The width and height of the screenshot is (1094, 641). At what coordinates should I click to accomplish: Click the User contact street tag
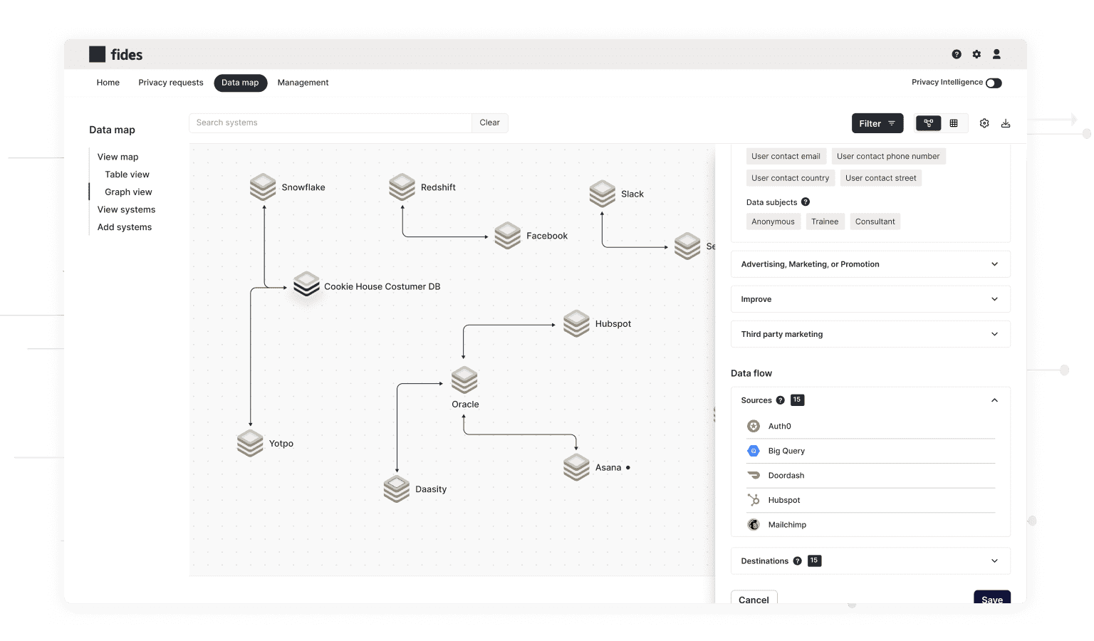coord(880,178)
